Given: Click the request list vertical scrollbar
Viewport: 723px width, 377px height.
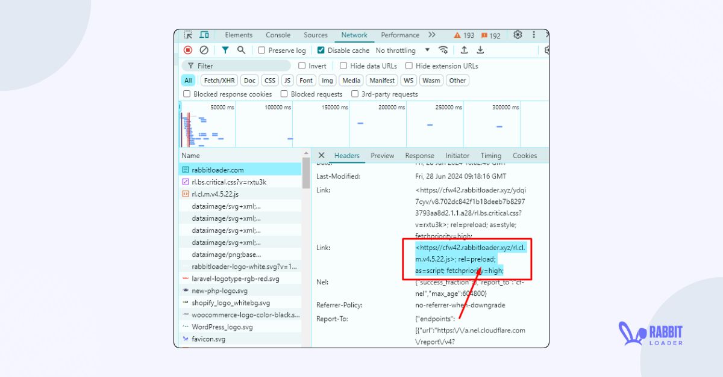Looking at the screenshot, I should pyautogui.click(x=306, y=174).
